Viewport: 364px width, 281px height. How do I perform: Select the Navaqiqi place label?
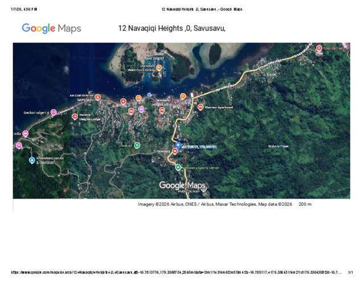pyautogui.click(x=164, y=151)
